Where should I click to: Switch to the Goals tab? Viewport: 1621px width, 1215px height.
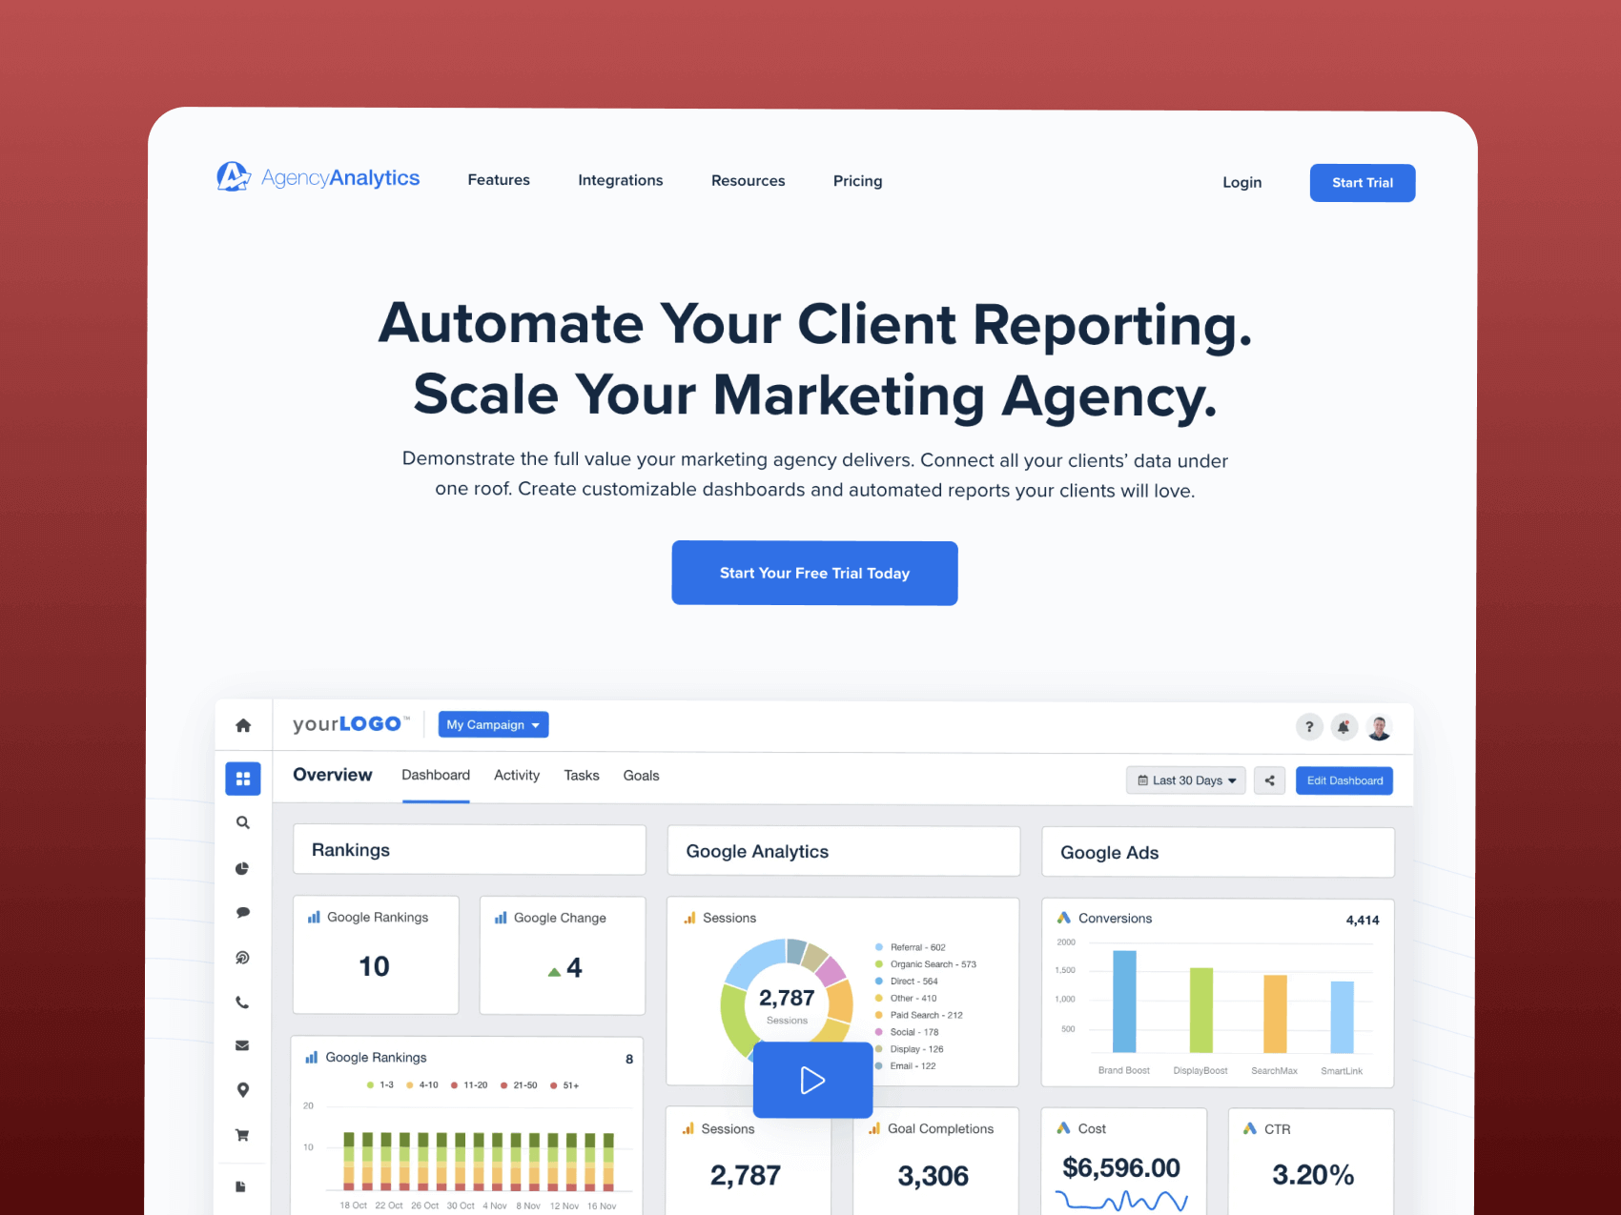pos(642,776)
